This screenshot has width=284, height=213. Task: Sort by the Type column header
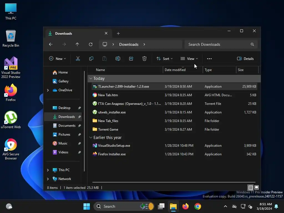coord(219,70)
